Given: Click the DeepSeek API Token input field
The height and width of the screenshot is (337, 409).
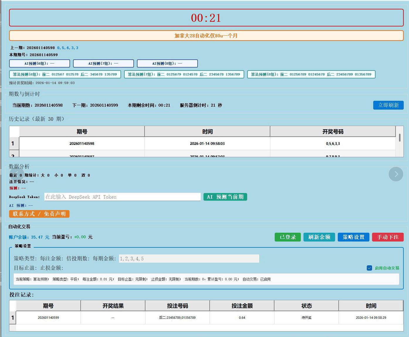Looking at the screenshot, I should click(x=122, y=197).
